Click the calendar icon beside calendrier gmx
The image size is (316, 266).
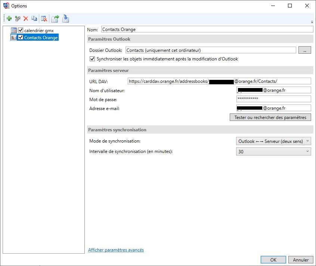(15, 30)
